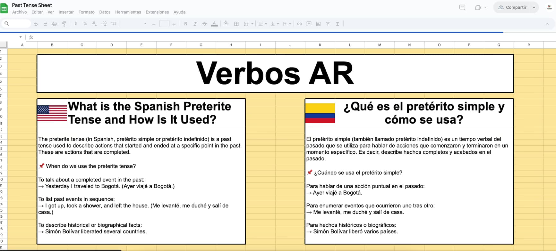Open the Ver menu

[51, 12]
